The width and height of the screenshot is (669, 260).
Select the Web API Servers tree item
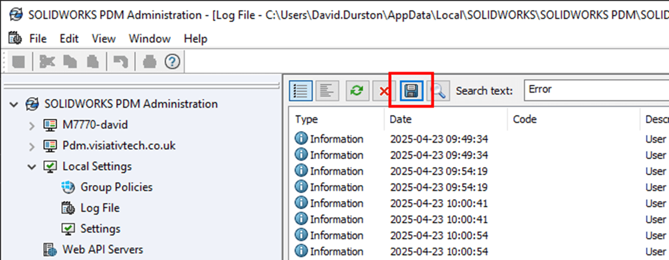[103, 250]
